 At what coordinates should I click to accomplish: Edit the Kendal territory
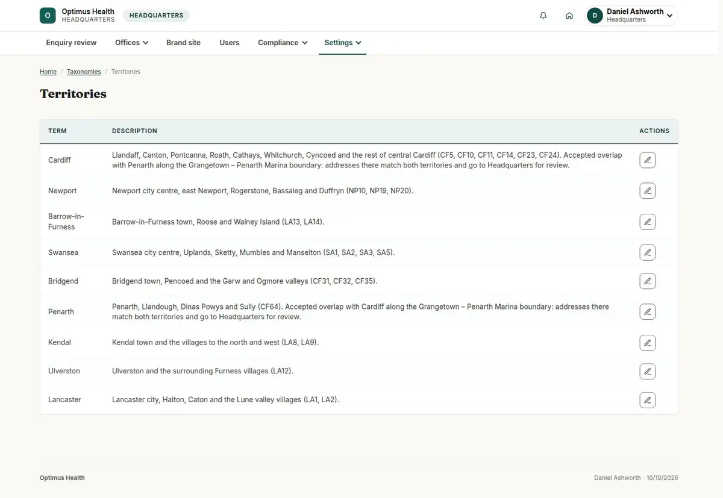point(648,343)
